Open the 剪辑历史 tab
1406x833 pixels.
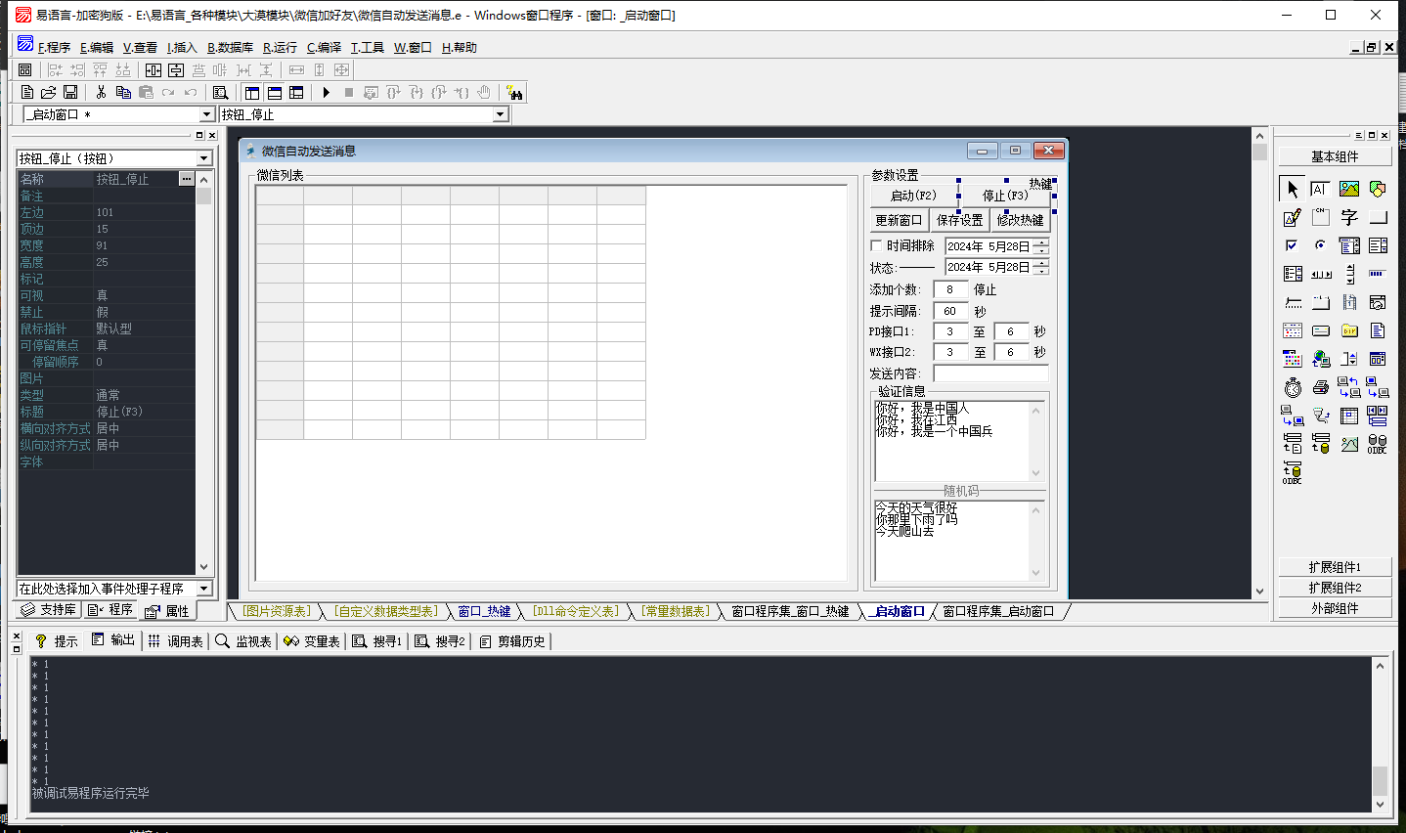[x=512, y=641]
